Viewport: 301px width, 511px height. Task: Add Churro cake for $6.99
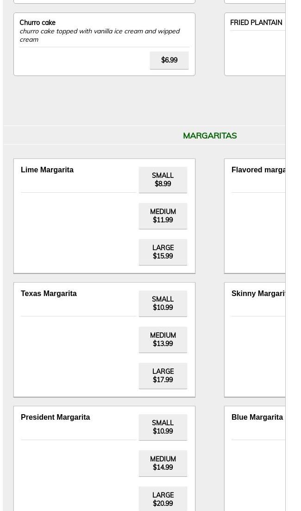click(x=169, y=60)
